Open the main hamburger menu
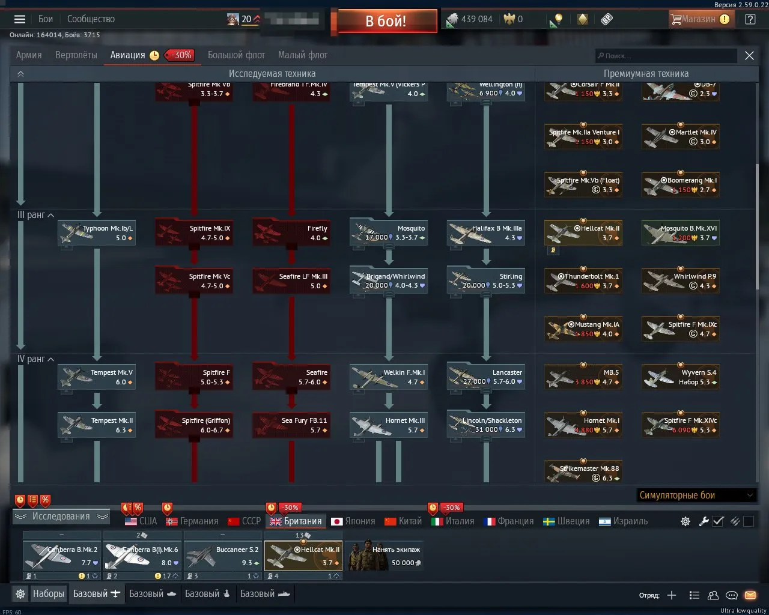The image size is (769, 615). 20,19
